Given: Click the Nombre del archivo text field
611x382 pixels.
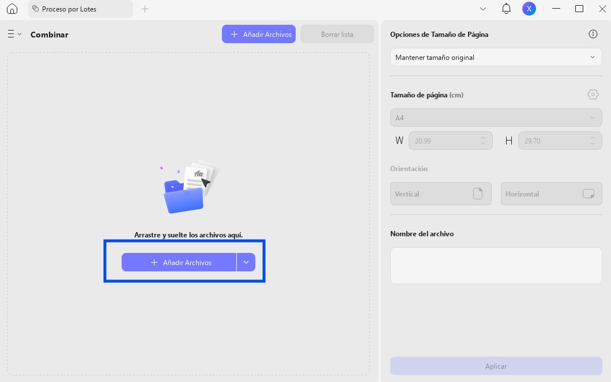Looking at the screenshot, I should (496, 266).
